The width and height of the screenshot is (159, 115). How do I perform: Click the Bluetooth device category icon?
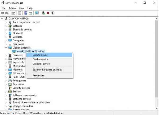[10, 33]
